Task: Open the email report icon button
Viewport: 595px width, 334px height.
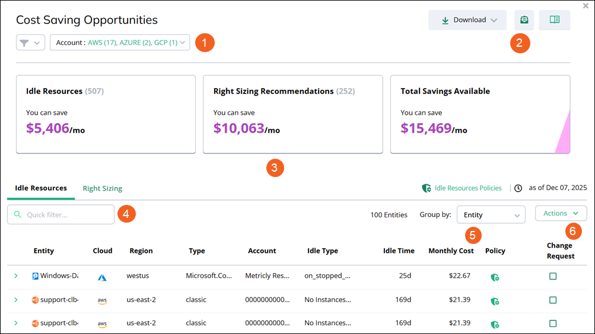Action: click(524, 20)
